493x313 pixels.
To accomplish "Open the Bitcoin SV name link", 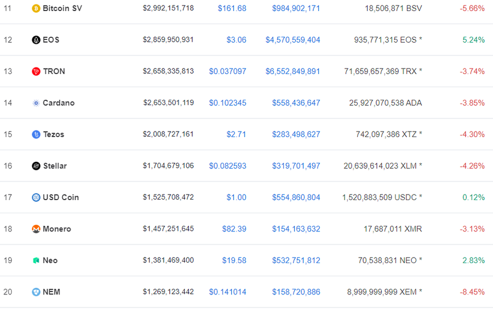I will (x=62, y=8).
